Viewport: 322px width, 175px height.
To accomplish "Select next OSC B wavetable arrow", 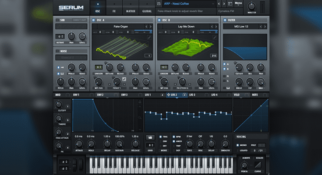I will 216,26.
